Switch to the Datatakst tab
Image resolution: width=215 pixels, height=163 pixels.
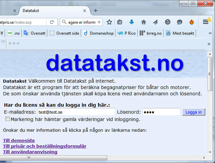tap(50, 11)
